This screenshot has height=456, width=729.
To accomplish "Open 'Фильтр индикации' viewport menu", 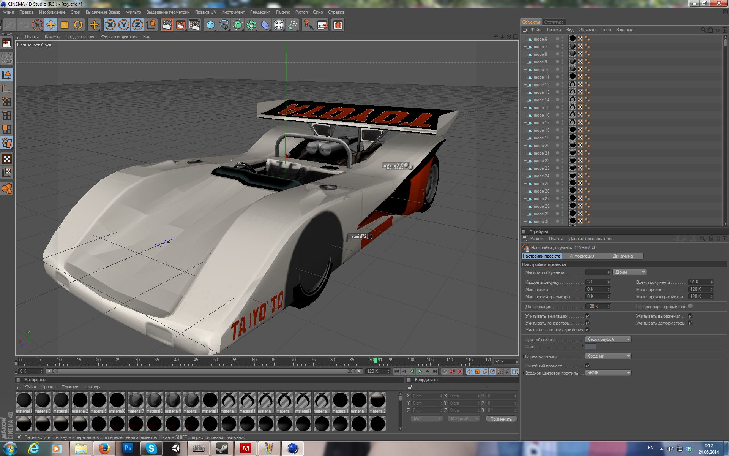I will click(x=119, y=37).
